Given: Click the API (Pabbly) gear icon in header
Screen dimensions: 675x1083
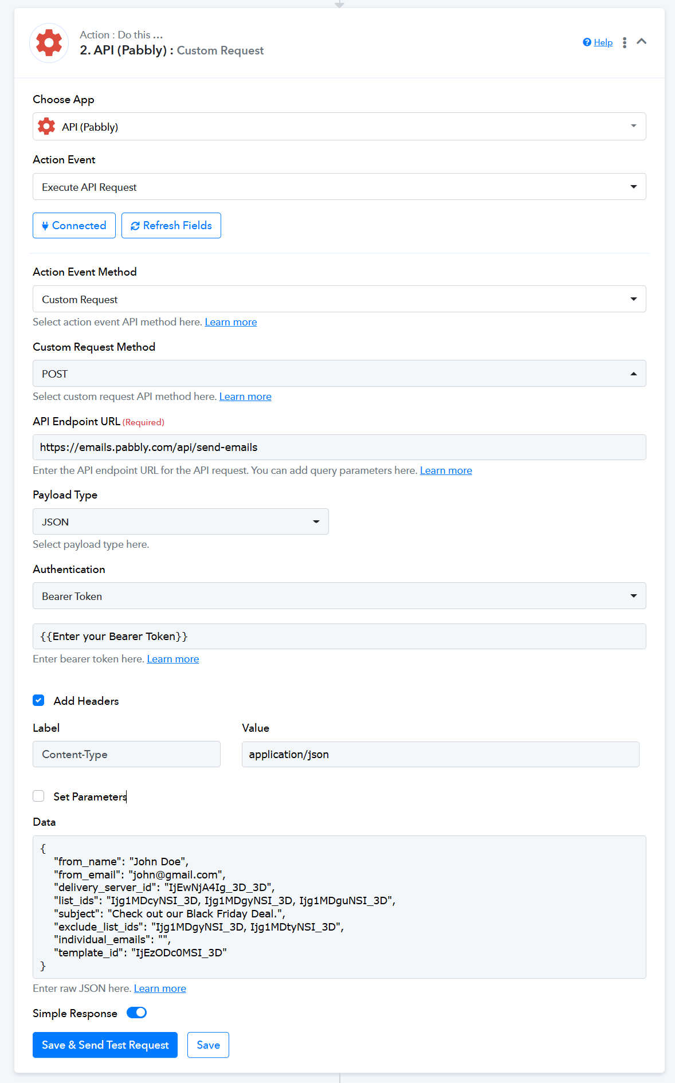Looking at the screenshot, I should (49, 43).
